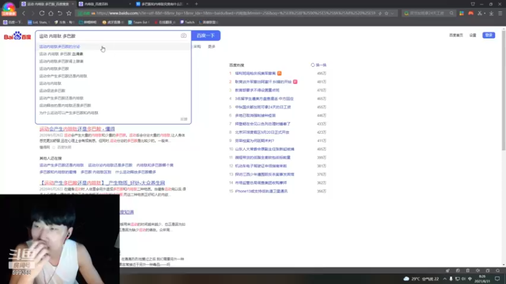Open the browser home page icon
The width and height of the screenshot is (506, 284).
[51, 13]
